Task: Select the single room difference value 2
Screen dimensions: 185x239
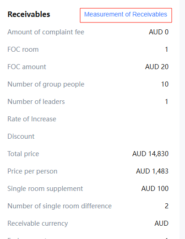Action: click(x=167, y=206)
